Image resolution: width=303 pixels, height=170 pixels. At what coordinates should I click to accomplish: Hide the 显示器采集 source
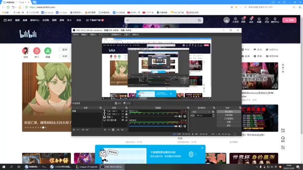123,120
